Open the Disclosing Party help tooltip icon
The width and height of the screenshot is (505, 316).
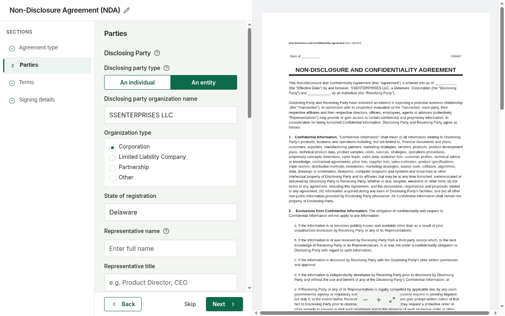pos(157,53)
